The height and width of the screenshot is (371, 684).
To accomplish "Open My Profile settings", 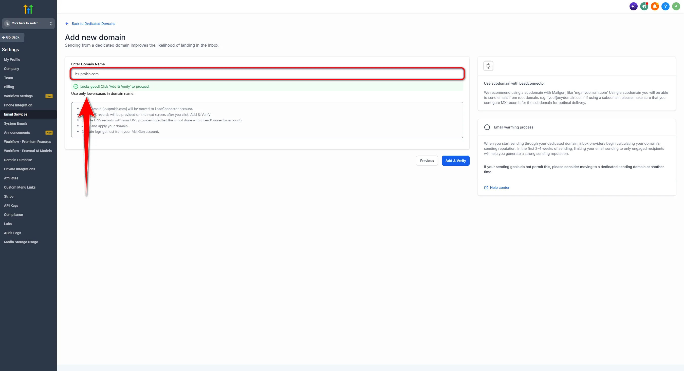I will [12, 60].
